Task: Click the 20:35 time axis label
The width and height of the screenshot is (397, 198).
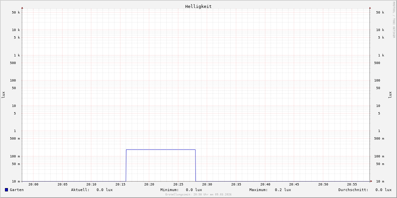Action: click(x=236, y=184)
